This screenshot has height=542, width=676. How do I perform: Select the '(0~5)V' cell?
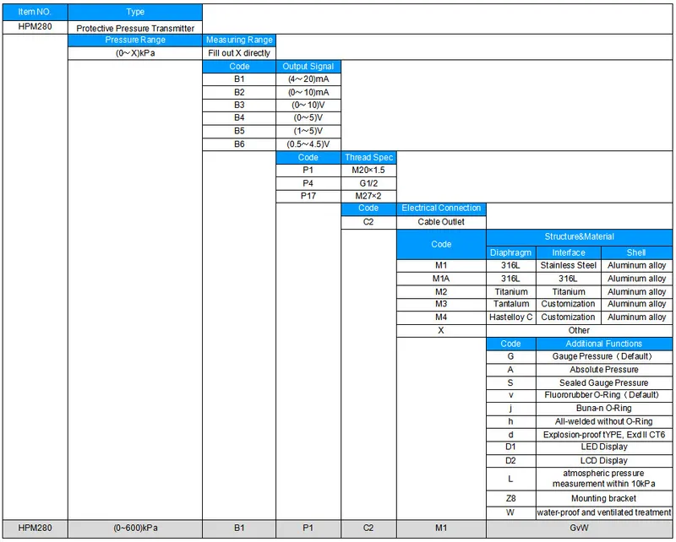(x=308, y=118)
